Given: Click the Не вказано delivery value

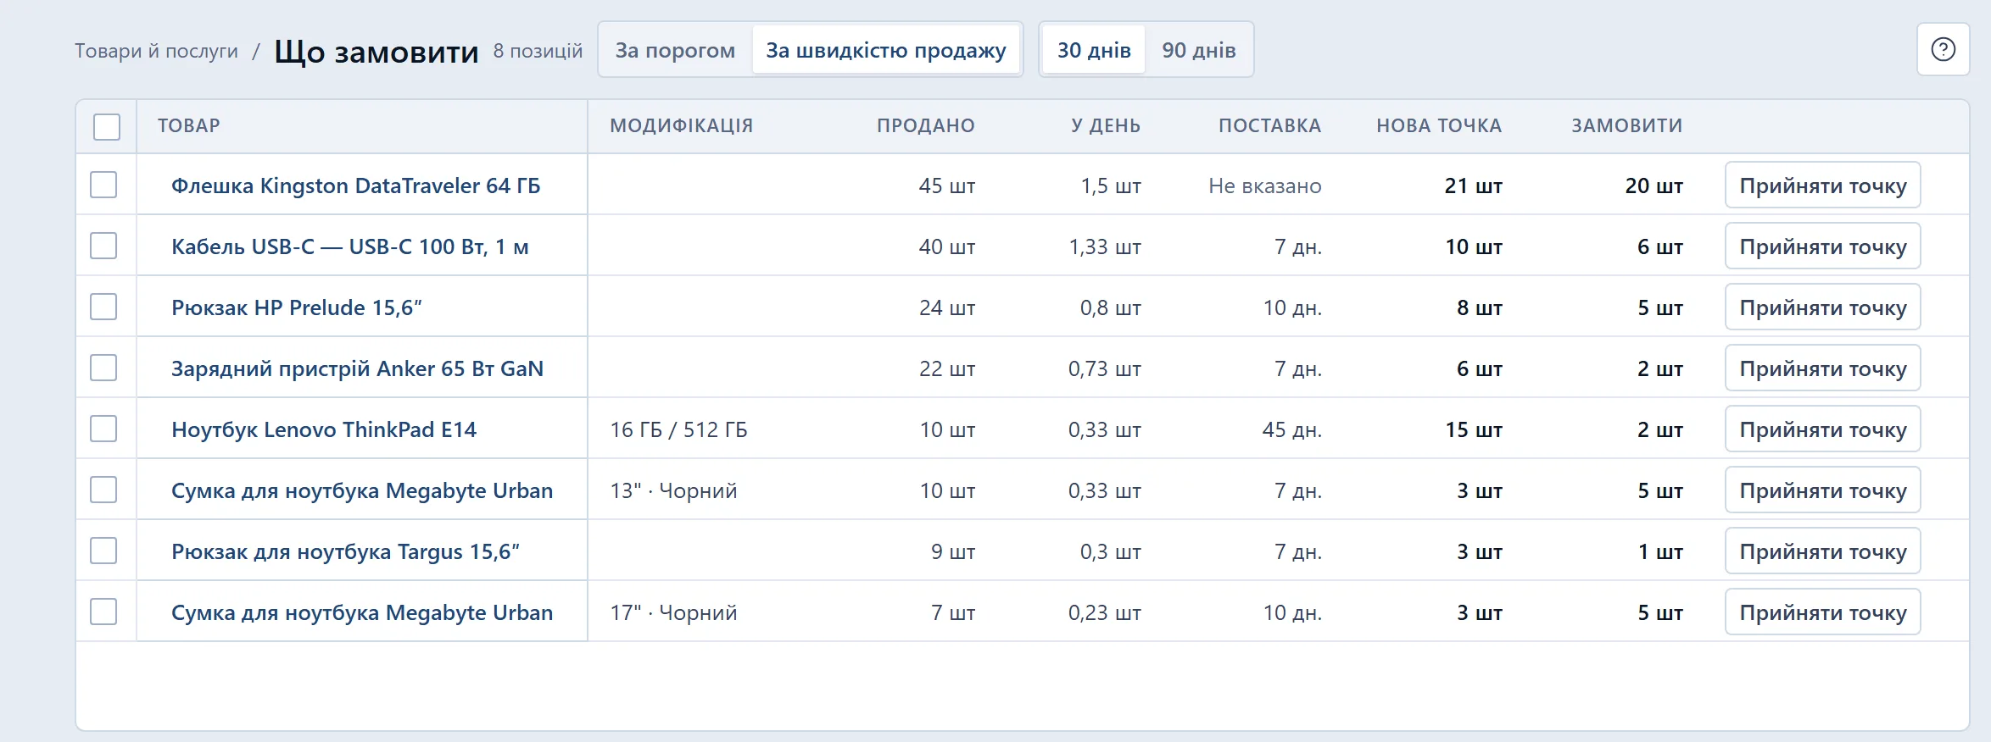Looking at the screenshot, I should [1265, 185].
